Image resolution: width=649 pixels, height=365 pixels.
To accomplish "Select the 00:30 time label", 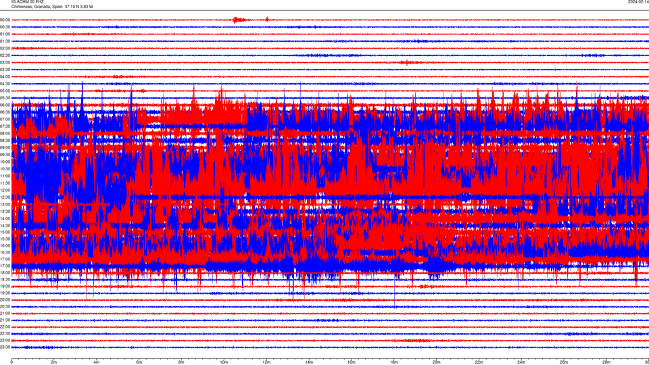I will coord(5,27).
